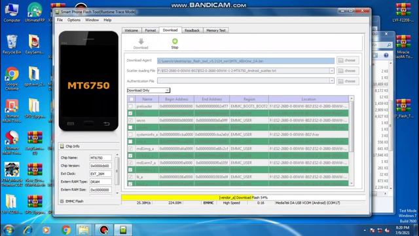Toggle the lk_a row checkbox

(x=130, y=177)
